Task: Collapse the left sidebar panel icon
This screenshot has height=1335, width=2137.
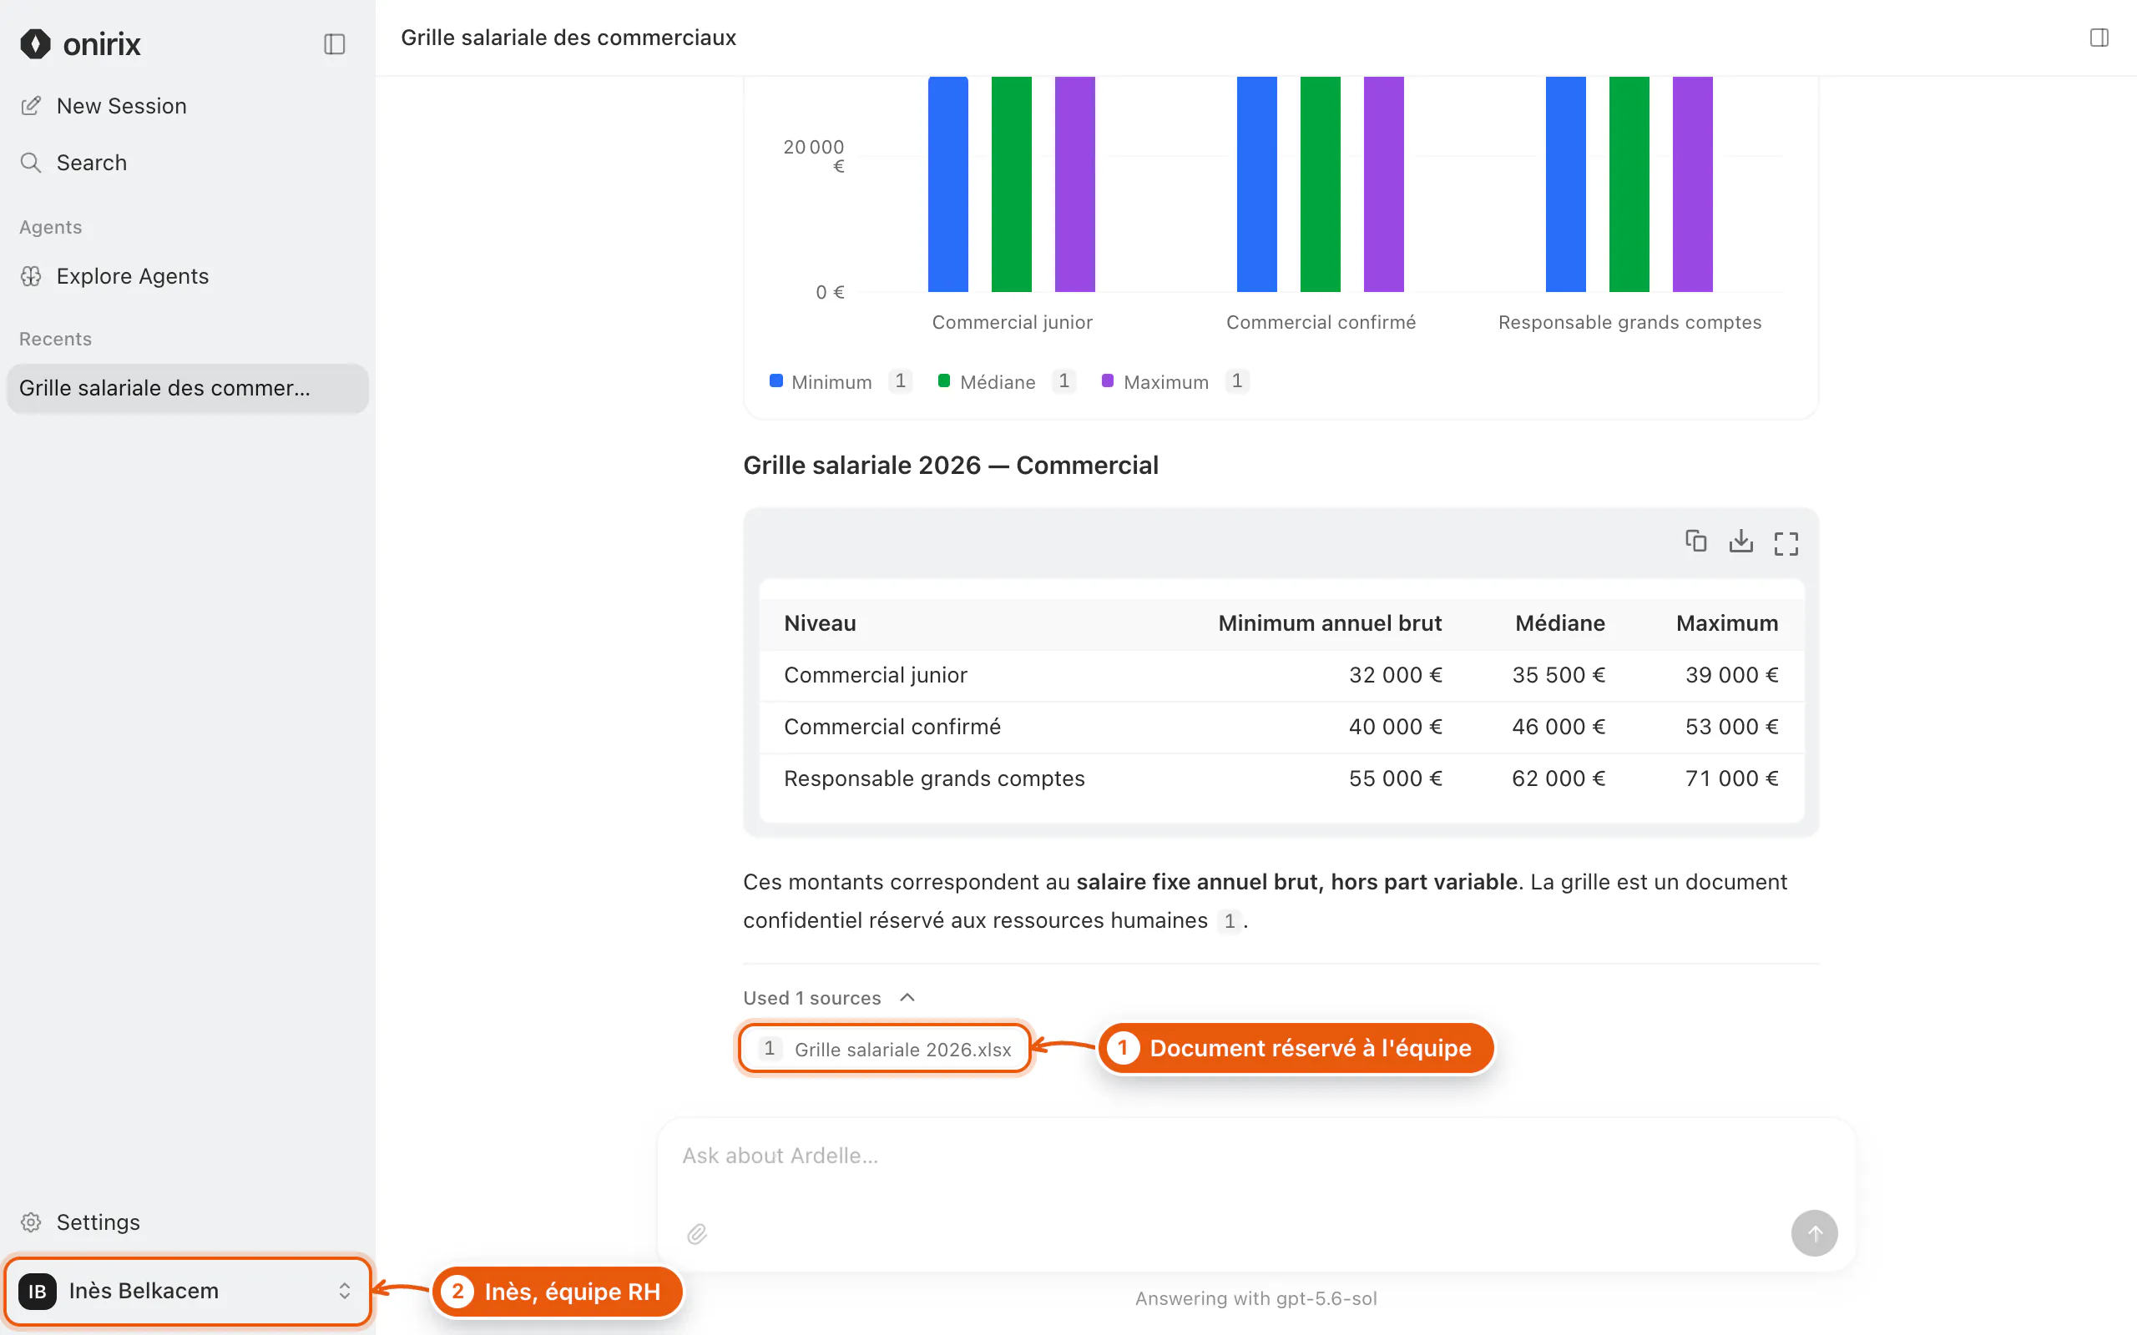Action: coord(334,44)
